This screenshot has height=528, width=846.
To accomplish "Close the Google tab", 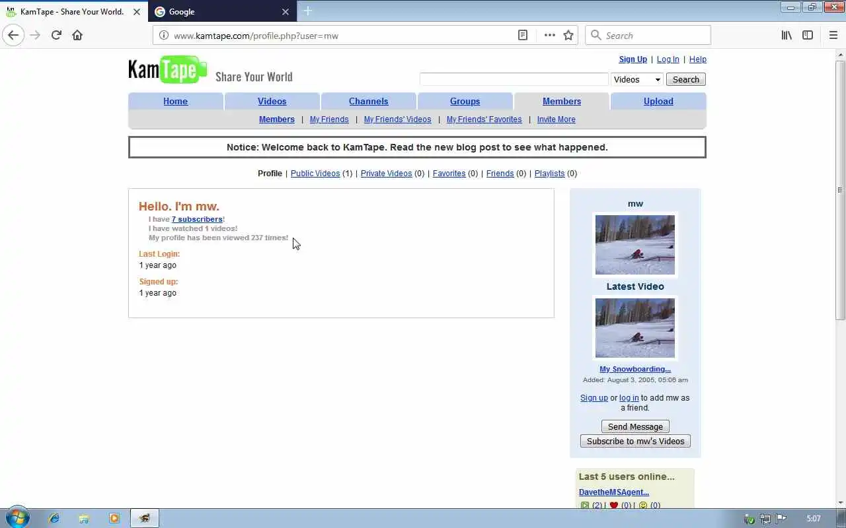I will 286,12.
